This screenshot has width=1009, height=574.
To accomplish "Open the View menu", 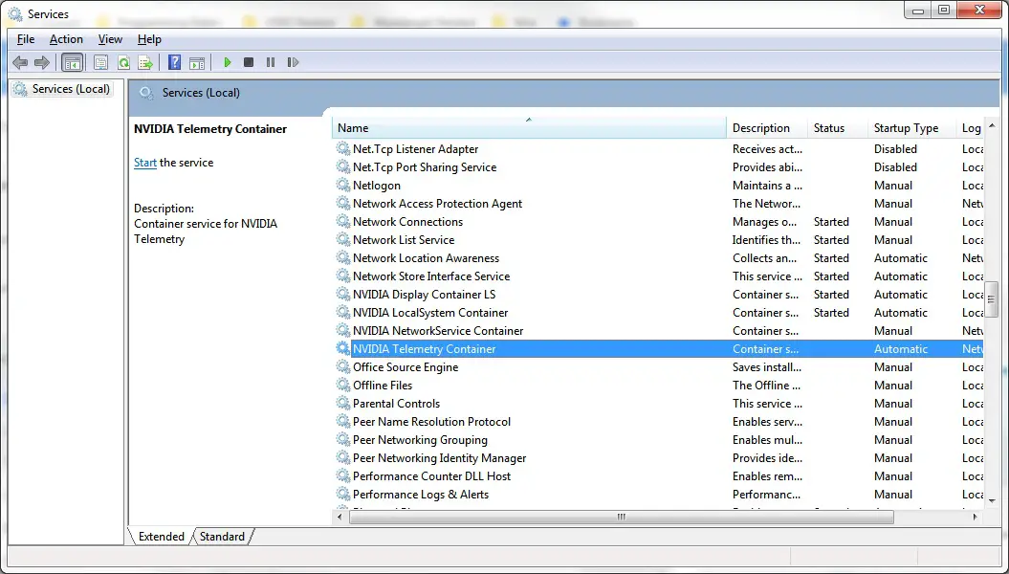I will (x=110, y=39).
